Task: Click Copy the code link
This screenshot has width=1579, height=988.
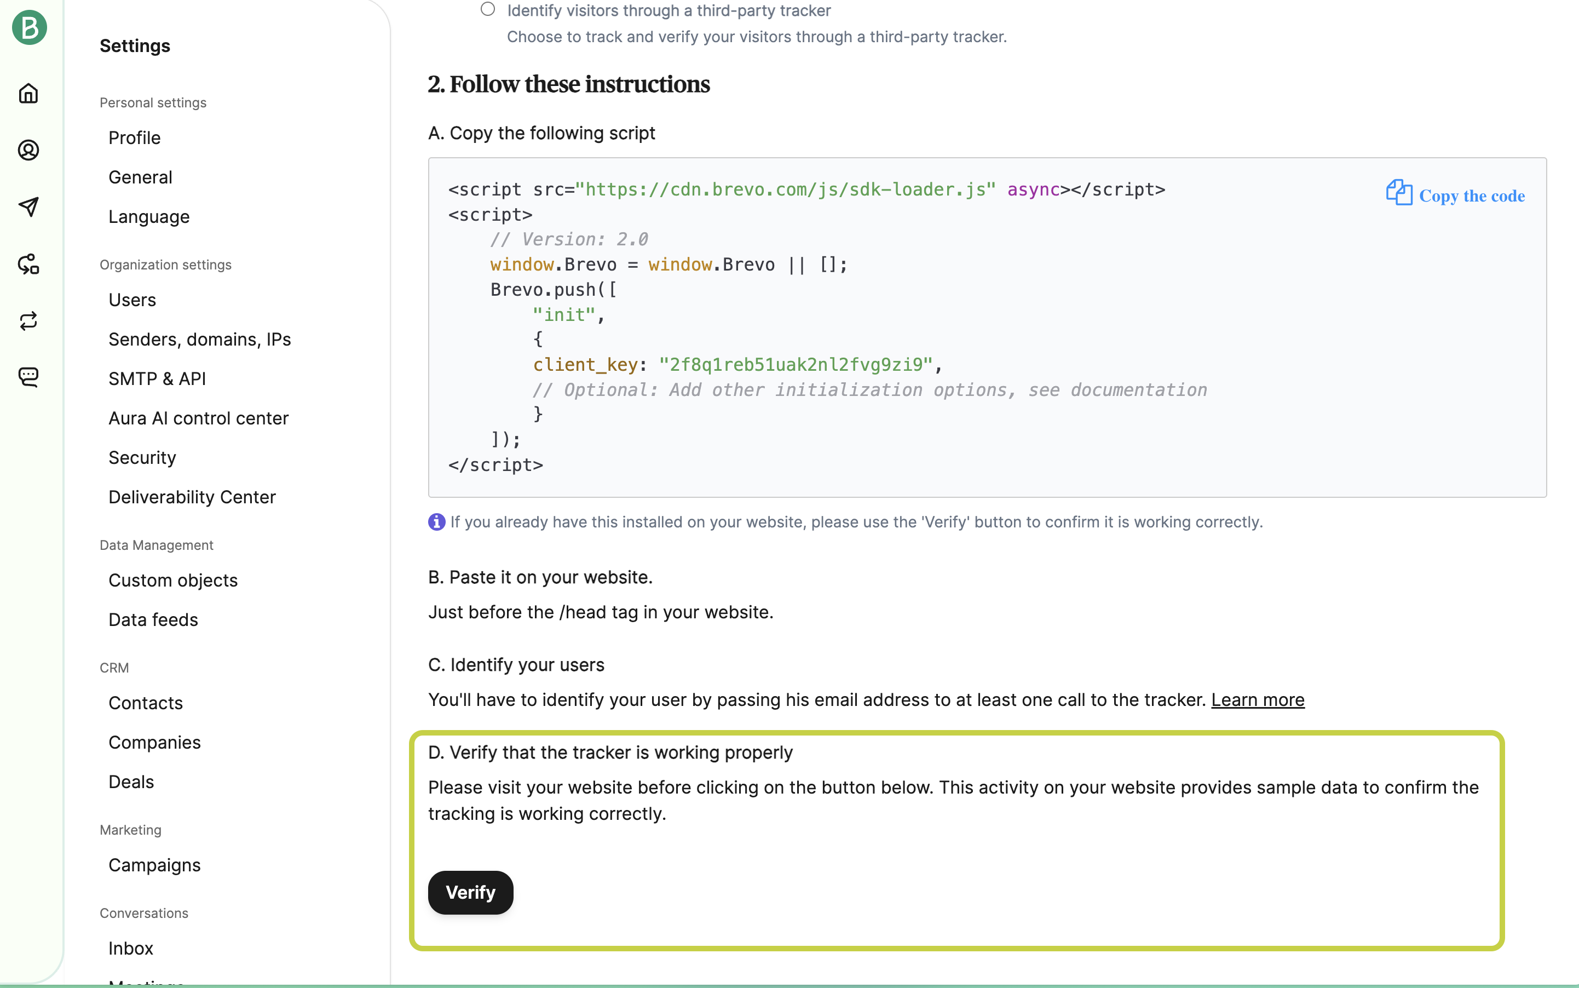Action: coord(1472,196)
